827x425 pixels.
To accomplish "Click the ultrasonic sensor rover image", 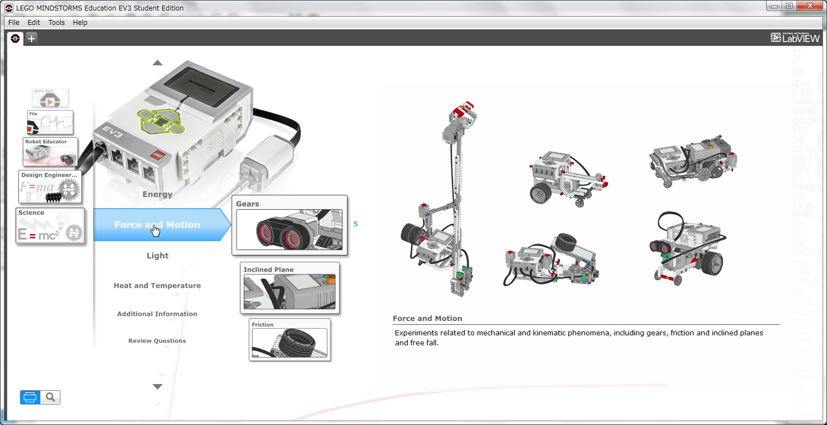I will coord(687,249).
